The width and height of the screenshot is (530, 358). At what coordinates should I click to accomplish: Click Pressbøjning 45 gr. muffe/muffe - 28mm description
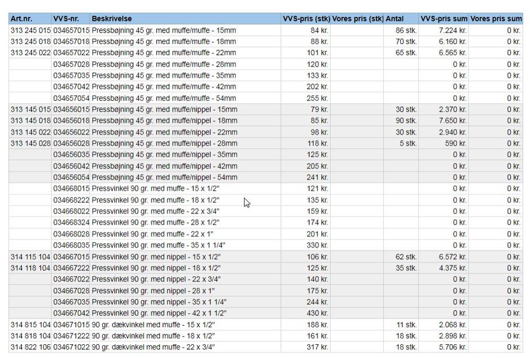164,64
